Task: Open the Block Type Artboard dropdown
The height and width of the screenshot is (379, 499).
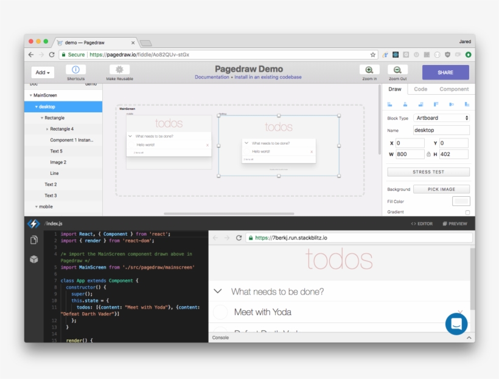Action: tap(442, 118)
